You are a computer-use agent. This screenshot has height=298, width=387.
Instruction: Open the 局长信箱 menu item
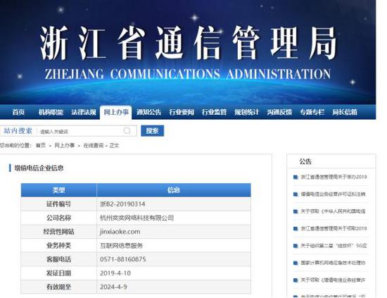[345, 112]
